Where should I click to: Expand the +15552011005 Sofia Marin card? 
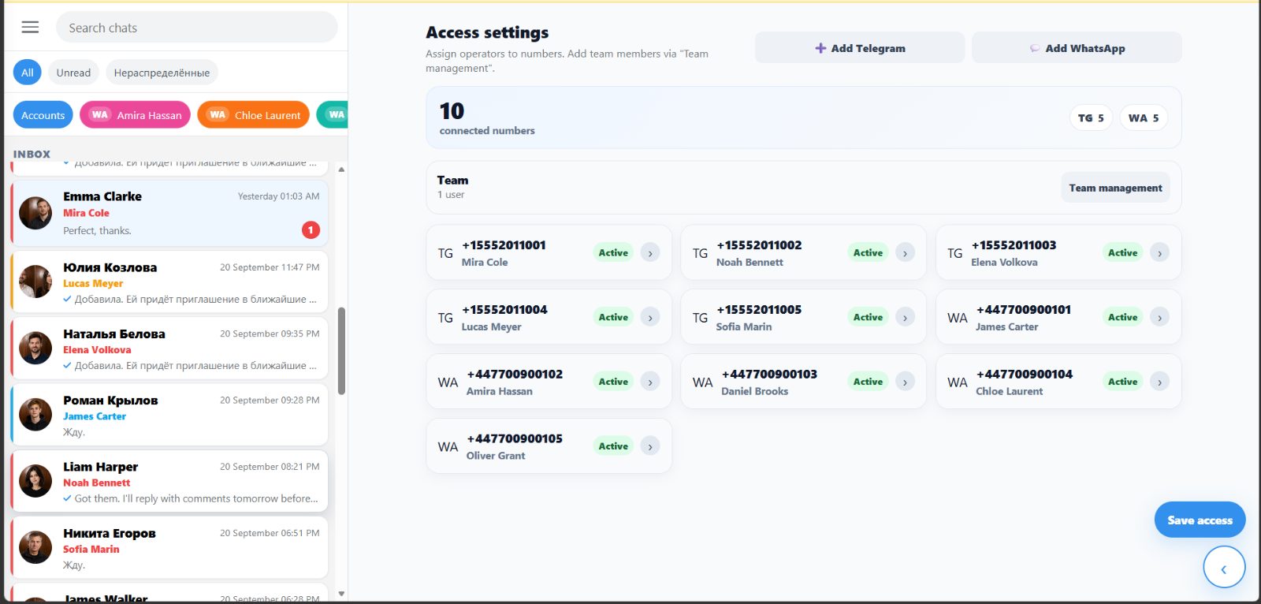905,318
